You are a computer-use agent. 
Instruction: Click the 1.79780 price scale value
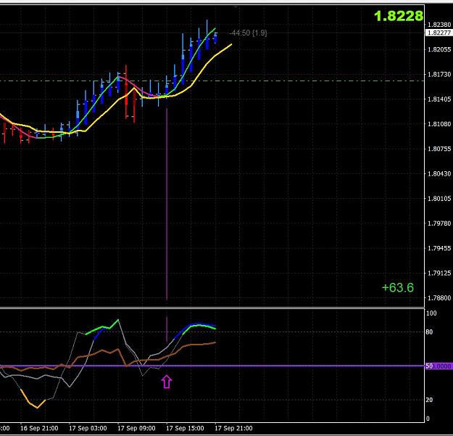[439, 223]
